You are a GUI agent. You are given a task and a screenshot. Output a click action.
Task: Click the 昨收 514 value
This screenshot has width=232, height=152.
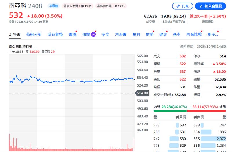pos(223,56)
